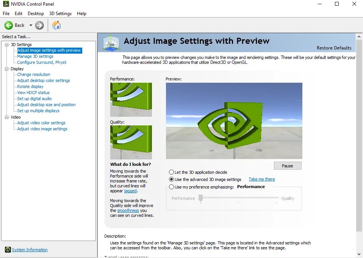Open Rotate display task
363x258 pixels.
point(30,87)
